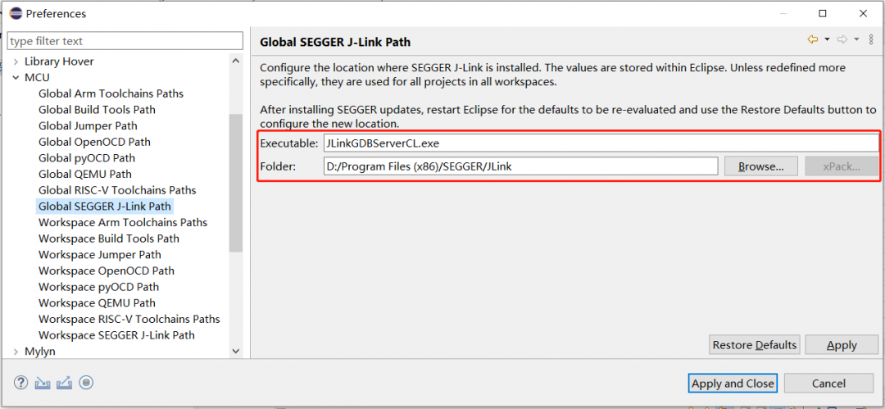Select Global QEMU Path
885x409 pixels.
(x=84, y=174)
